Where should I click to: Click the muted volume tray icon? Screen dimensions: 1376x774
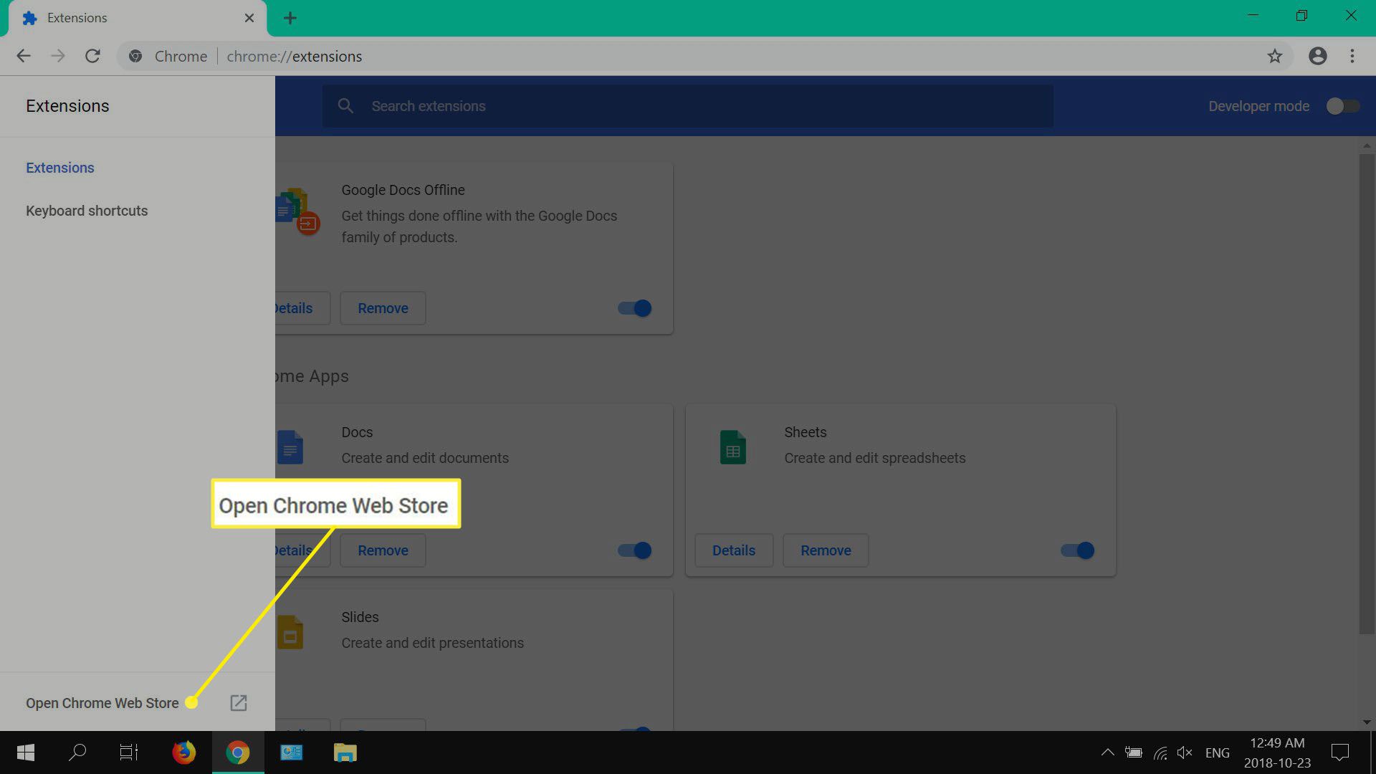(1185, 752)
